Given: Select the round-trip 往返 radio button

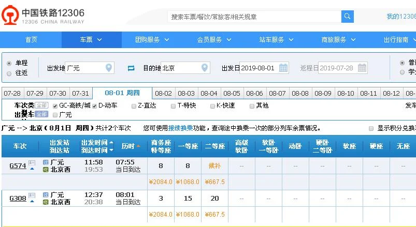Looking at the screenshot, I should pos(9,73).
